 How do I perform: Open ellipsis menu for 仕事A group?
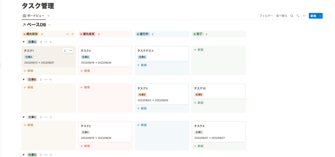pos(46,42)
